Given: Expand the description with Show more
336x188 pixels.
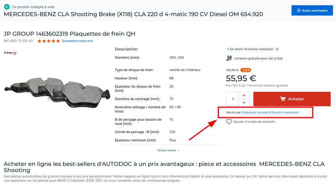Looking at the screenshot, I should [x=168, y=150].
